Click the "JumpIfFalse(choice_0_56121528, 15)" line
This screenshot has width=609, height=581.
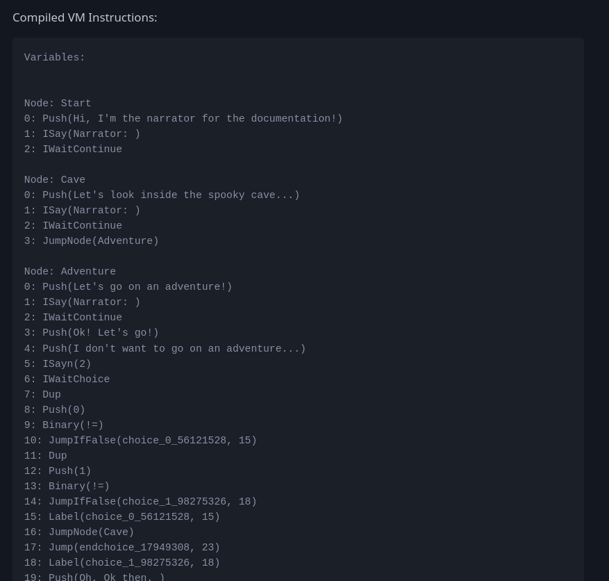(140, 441)
